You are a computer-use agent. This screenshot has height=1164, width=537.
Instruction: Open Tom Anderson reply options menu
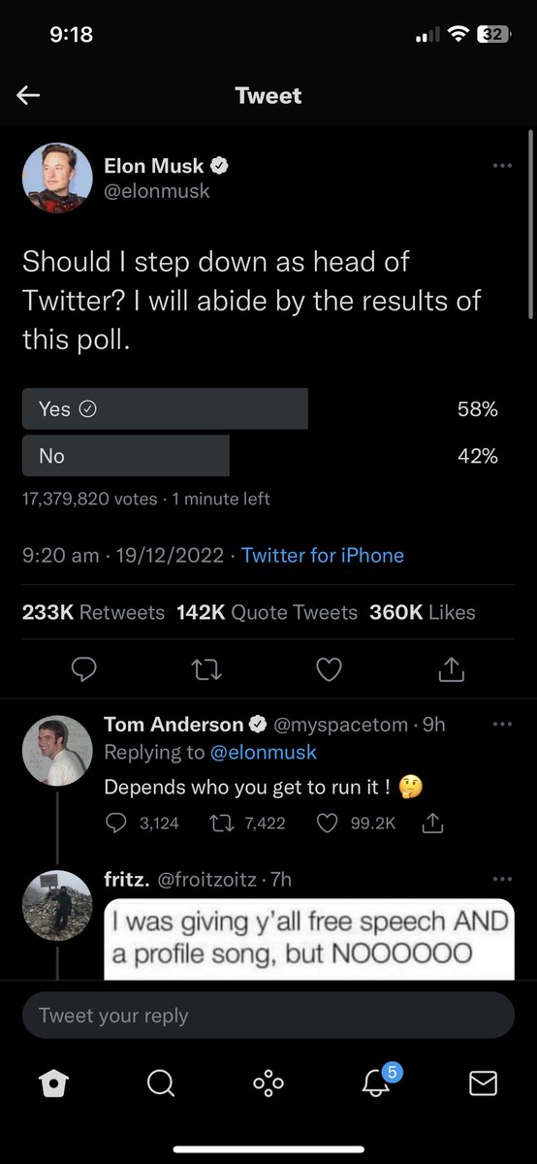501,725
